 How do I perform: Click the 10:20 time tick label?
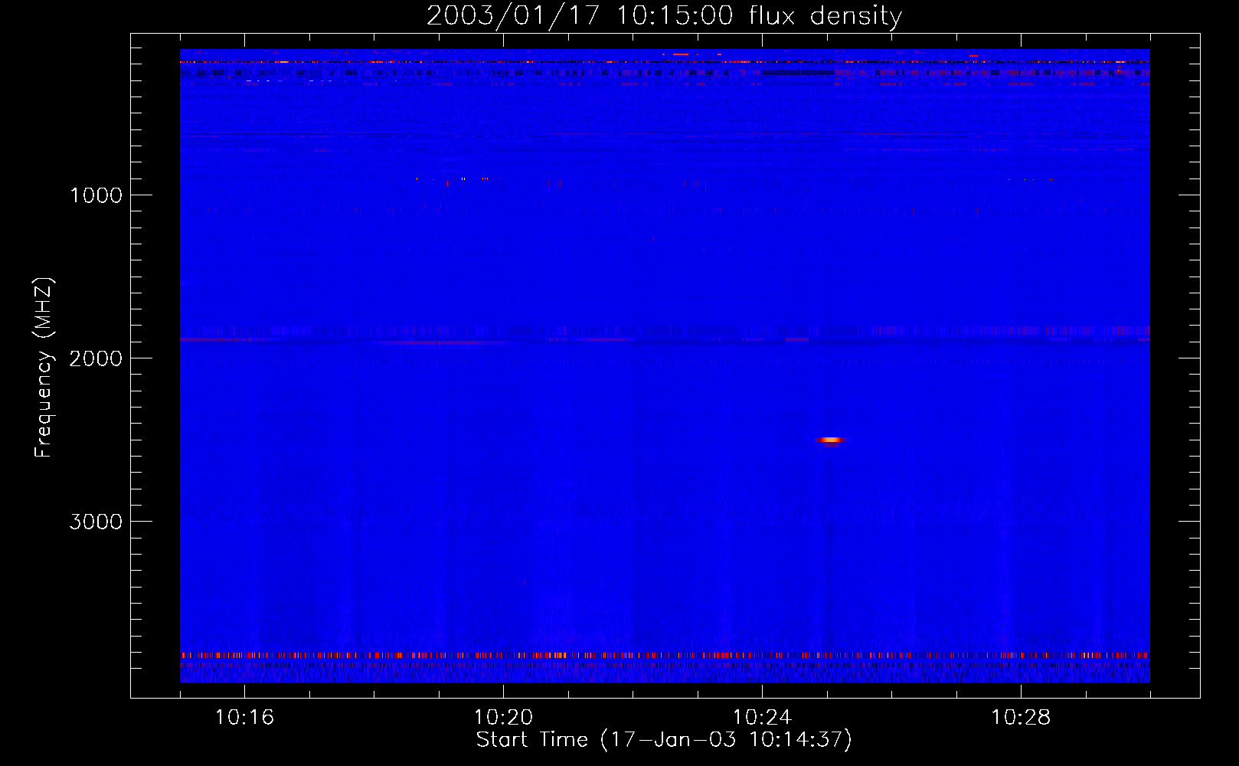[503, 718]
